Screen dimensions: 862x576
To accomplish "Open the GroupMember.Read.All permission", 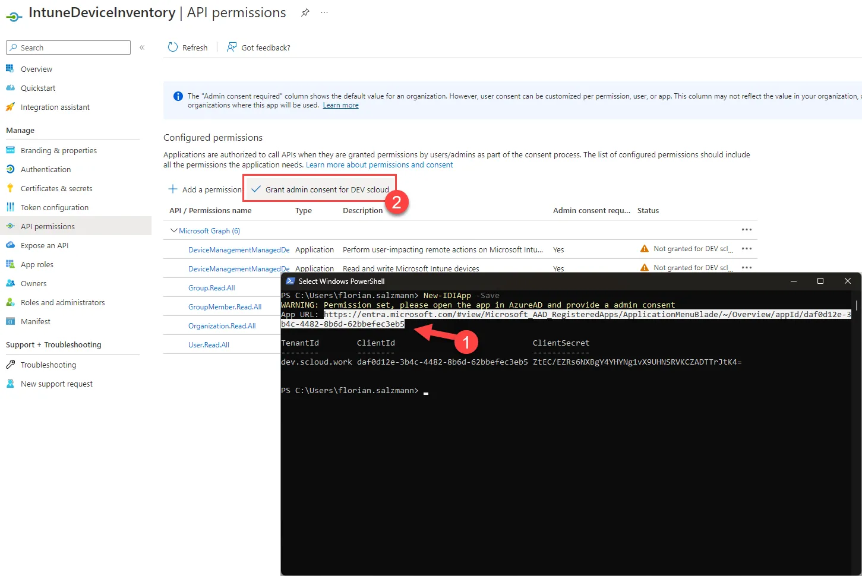I will [225, 307].
